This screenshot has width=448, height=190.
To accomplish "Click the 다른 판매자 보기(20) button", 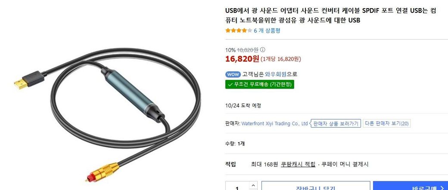I will (x=386, y=123).
